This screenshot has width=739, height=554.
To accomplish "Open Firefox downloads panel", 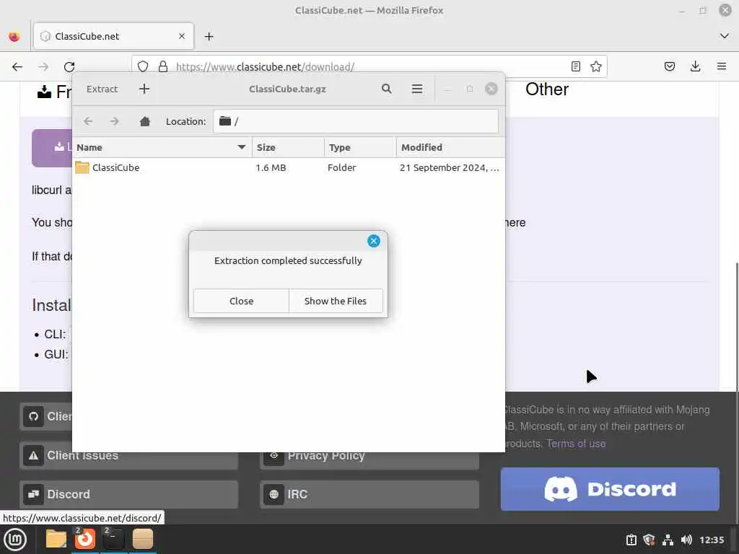I will pos(695,66).
